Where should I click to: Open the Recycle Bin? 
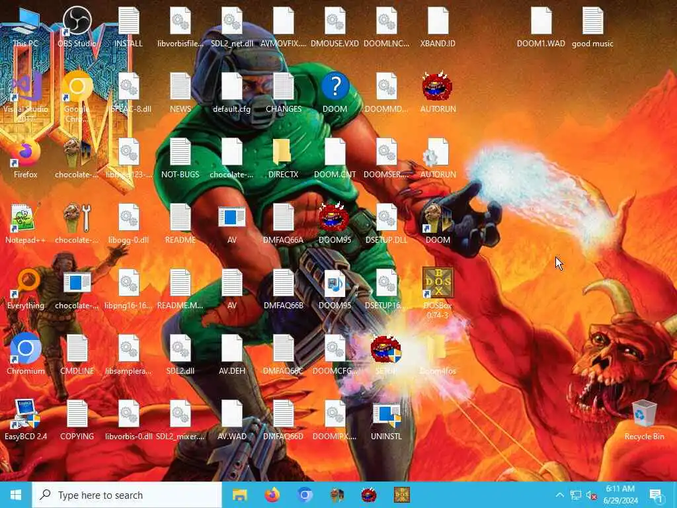coord(644,420)
